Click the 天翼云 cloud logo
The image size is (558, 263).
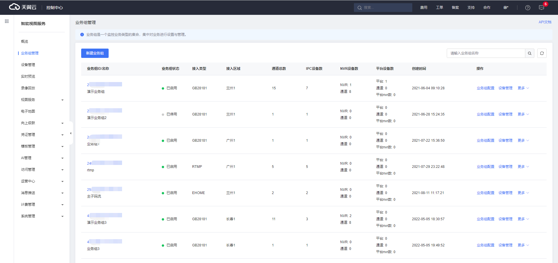point(23,7)
